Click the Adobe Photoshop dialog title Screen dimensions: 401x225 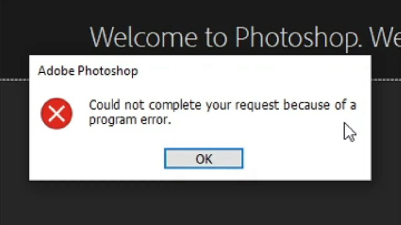click(x=88, y=71)
